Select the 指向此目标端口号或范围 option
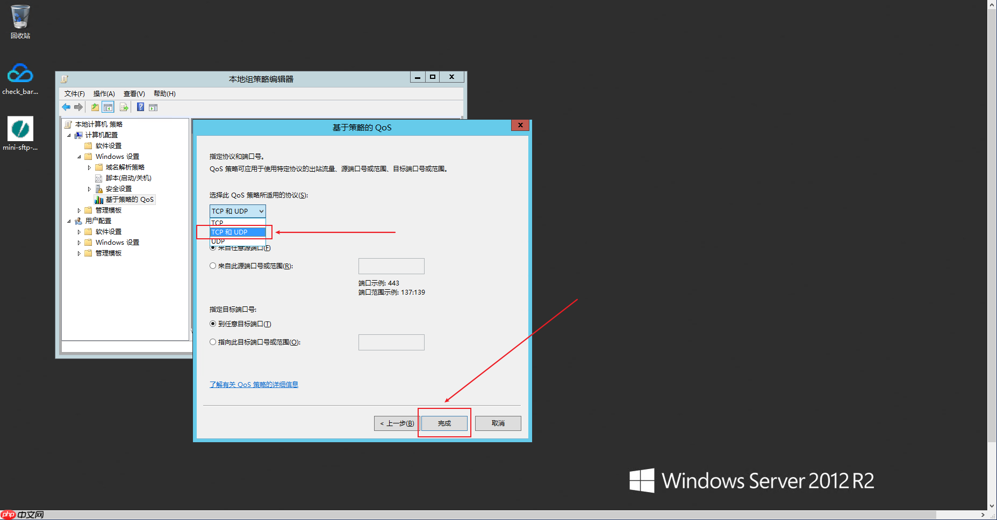Viewport: 997px width, 520px height. [x=213, y=342]
